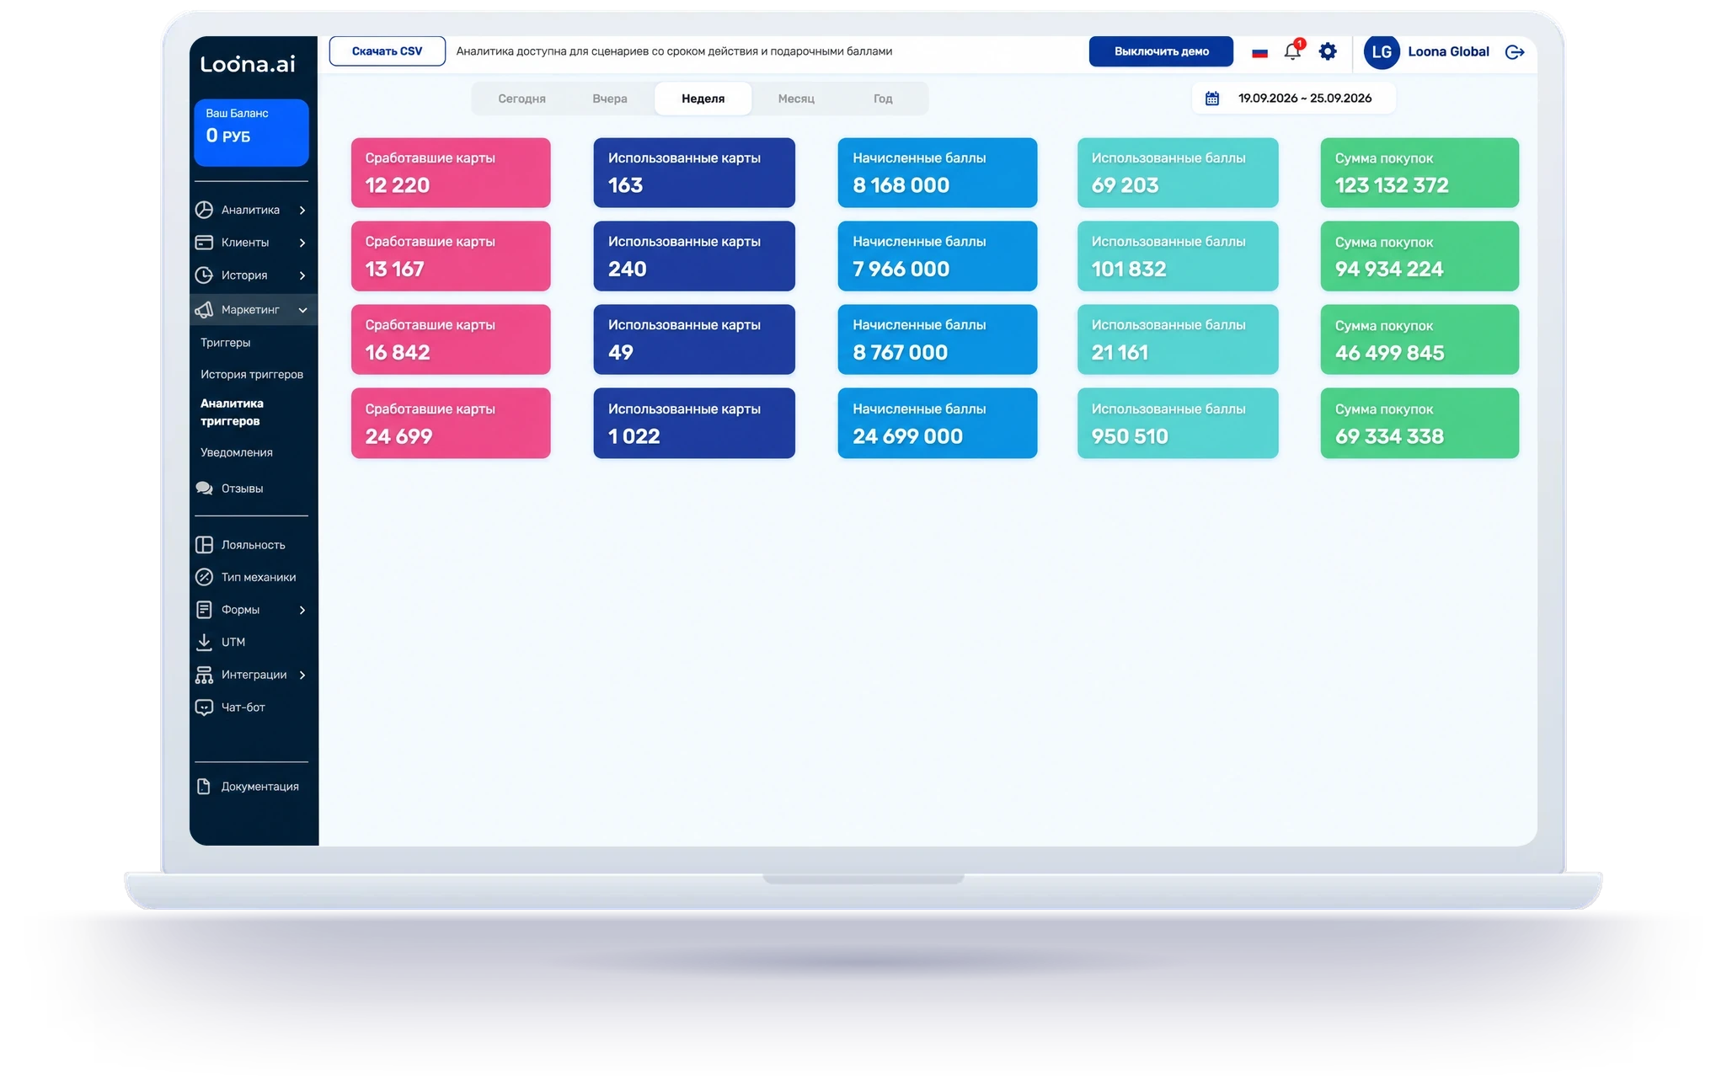Open История триггеров submenu item

tap(252, 375)
